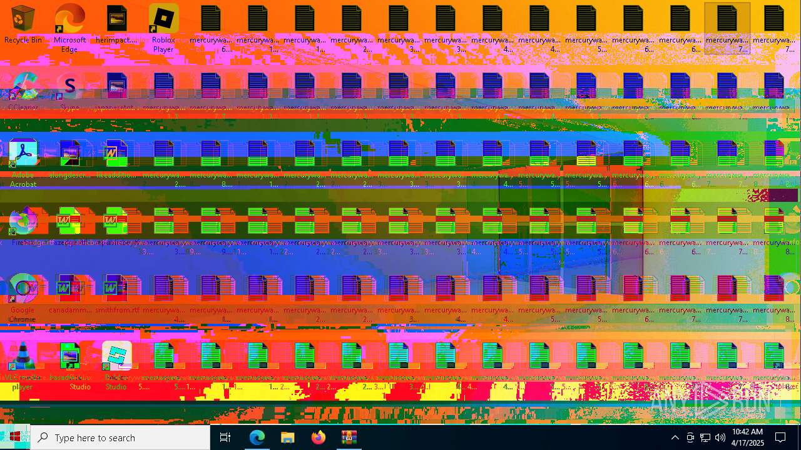Open the clock showing 10:42 AM
This screenshot has height=450, width=801.
[747, 437]
